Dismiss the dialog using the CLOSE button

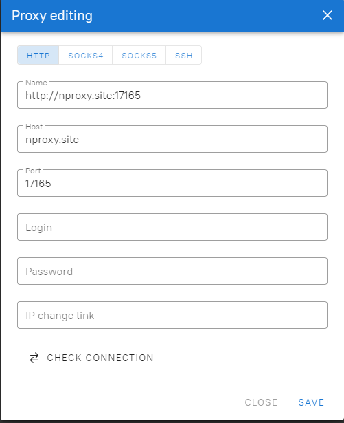(x=261, y=402)
